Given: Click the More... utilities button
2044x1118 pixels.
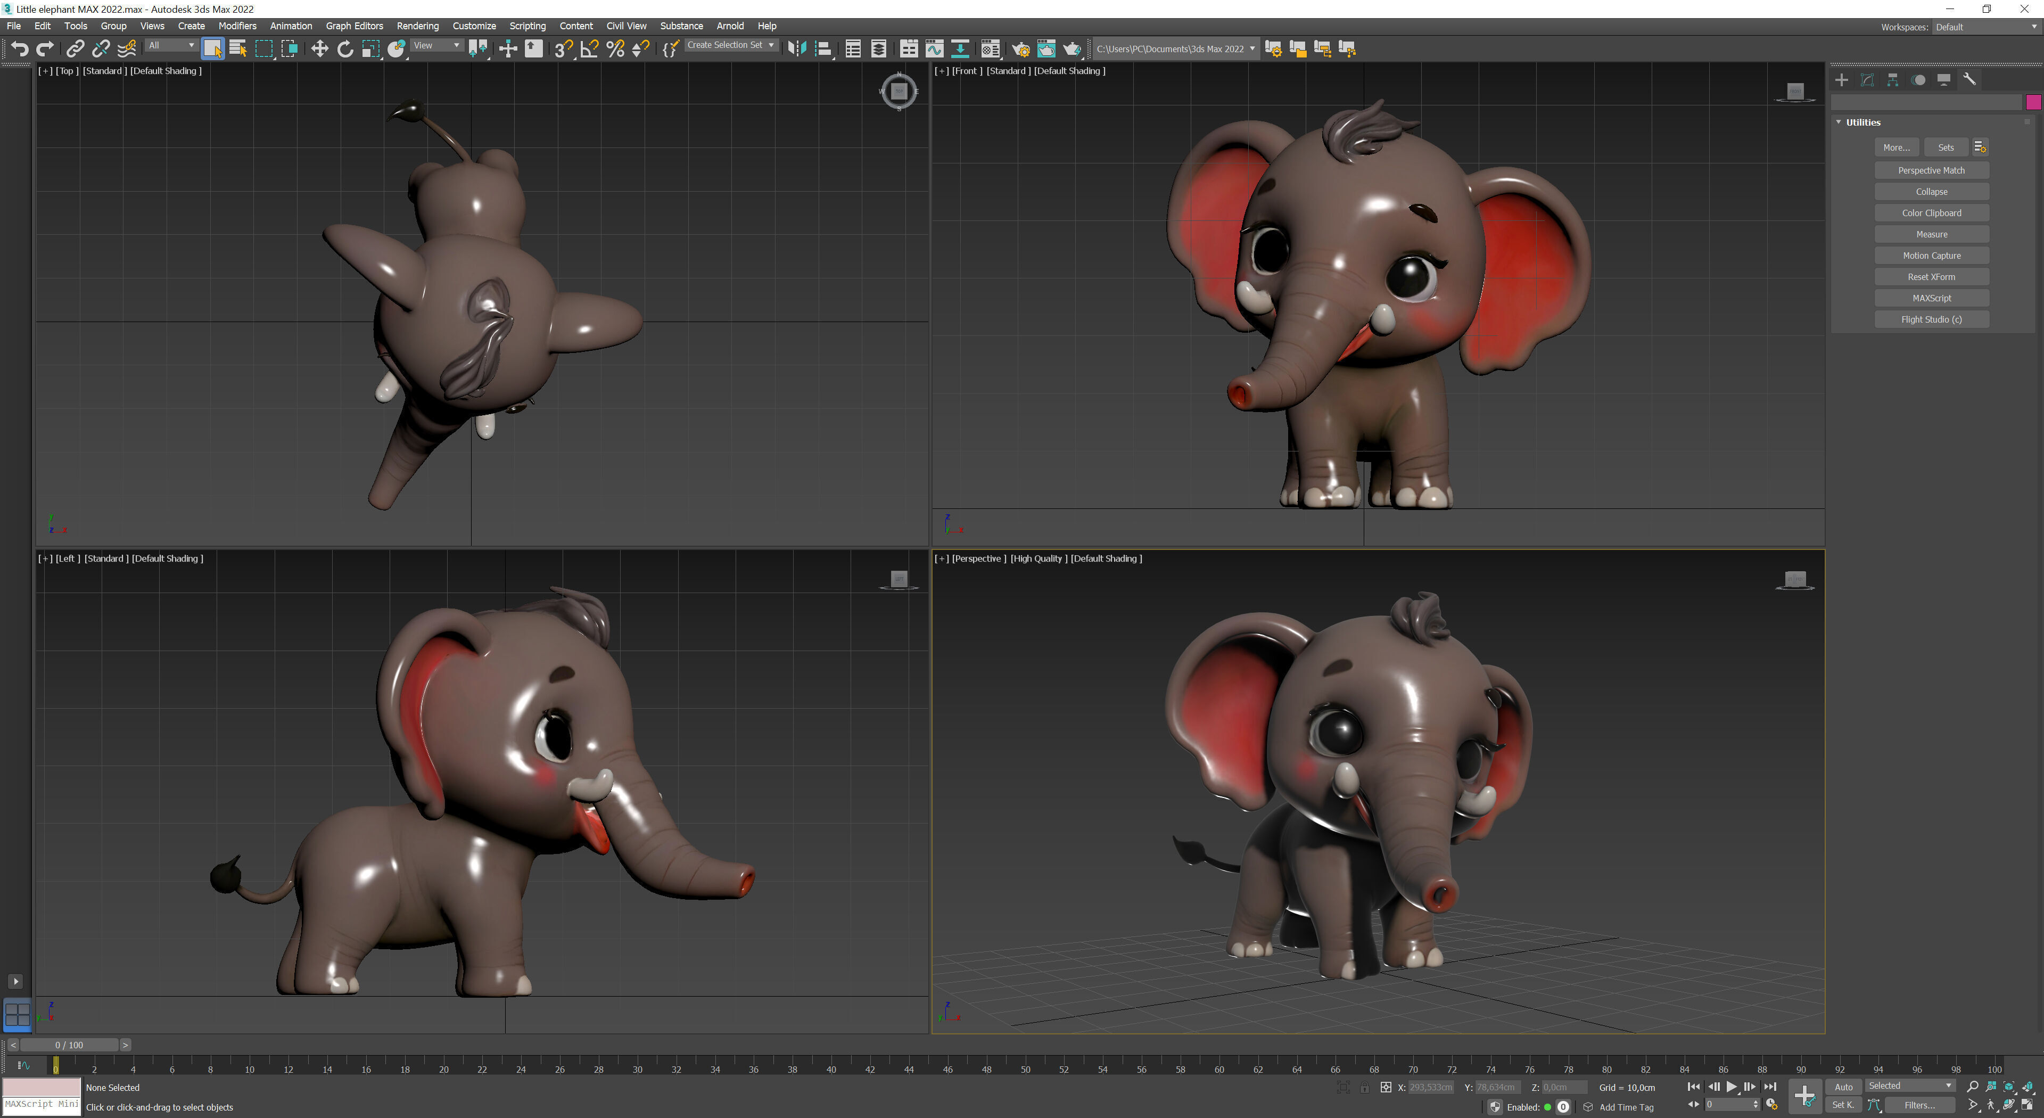Looking at the screenshot, I should click(x=1897, y=147).
